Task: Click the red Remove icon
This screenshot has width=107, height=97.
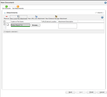Action: (7, 16)
